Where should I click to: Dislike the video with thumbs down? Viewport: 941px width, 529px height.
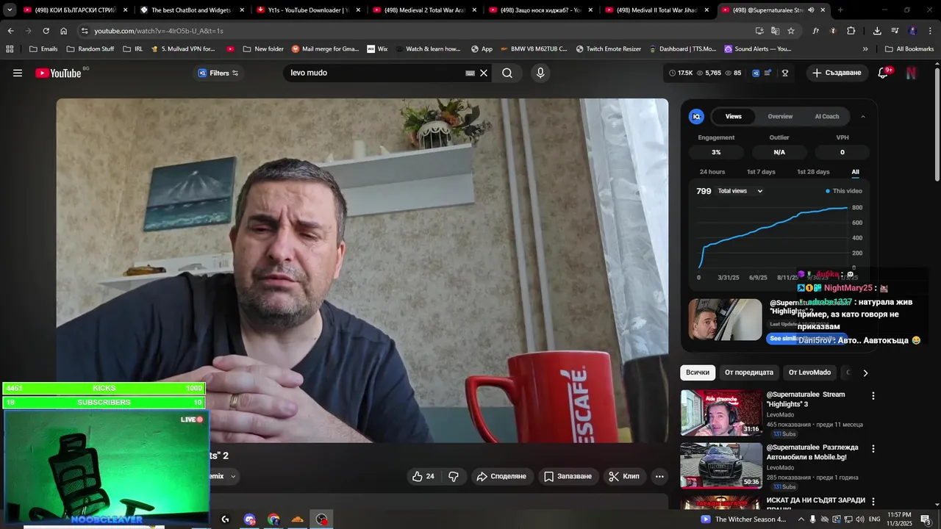(454, 476)
